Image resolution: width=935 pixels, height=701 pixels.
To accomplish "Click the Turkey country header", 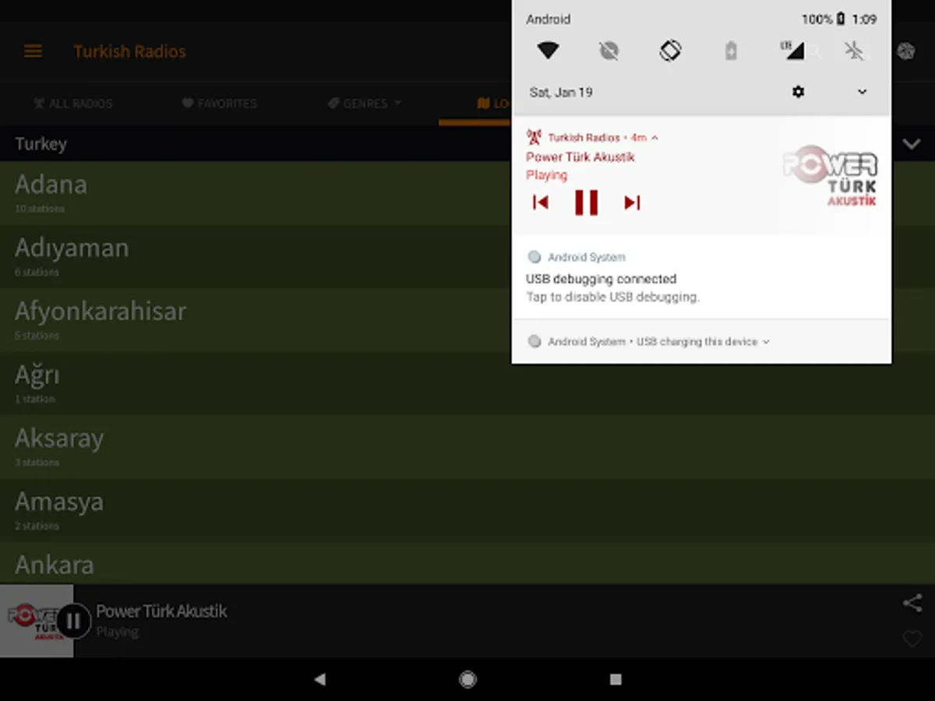I will (x=41, y=143).
